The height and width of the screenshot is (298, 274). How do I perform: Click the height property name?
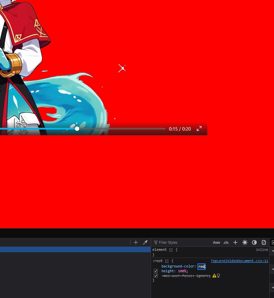point(168,271)
